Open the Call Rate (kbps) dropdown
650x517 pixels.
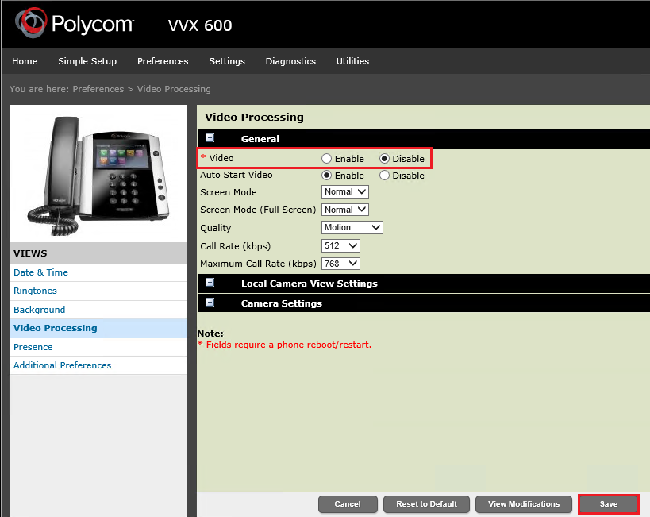(x=340, y=245)
